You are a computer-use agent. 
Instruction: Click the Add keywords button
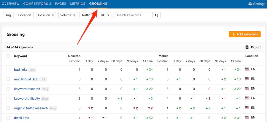coord(244,34)
